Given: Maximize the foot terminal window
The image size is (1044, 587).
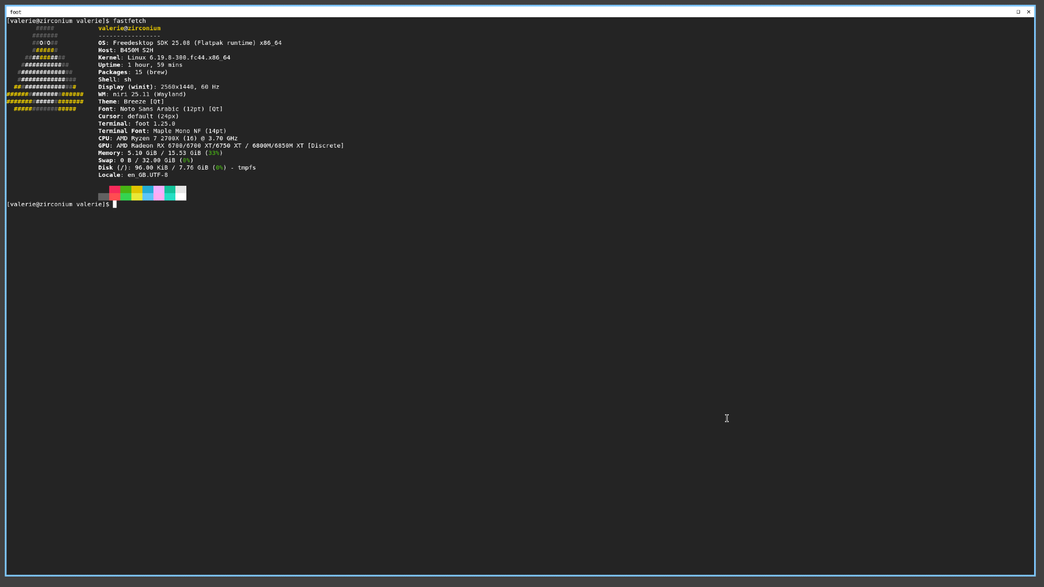Looking at the screenshot, I should tap(1018, 11).
